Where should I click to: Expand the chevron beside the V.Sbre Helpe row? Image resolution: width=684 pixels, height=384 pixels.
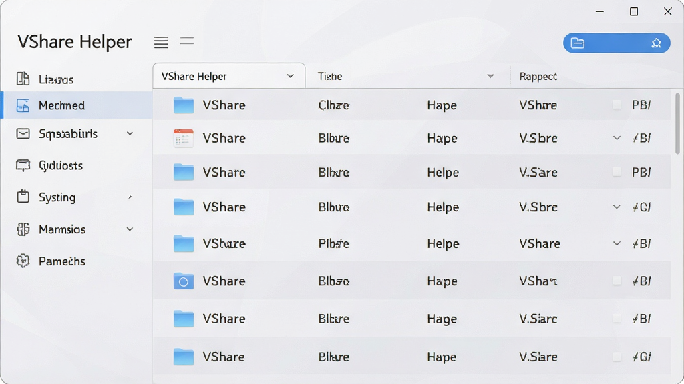tap(617, 207)
